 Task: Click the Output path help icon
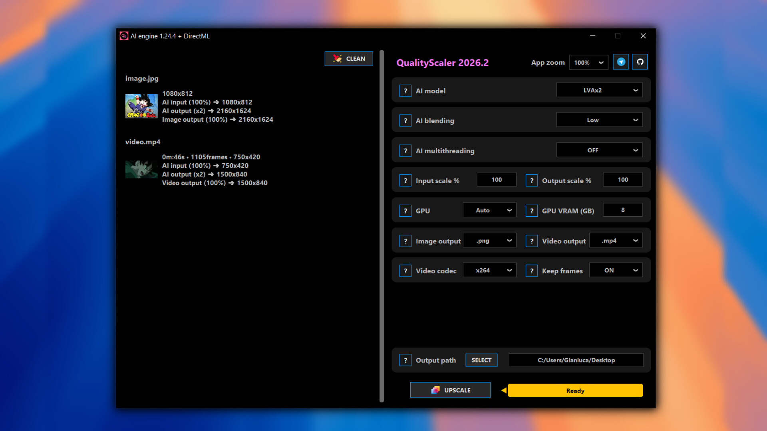click(405, 360)
